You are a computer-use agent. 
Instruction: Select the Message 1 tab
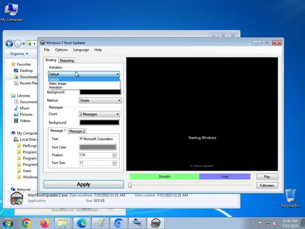[x=58, y=131]
